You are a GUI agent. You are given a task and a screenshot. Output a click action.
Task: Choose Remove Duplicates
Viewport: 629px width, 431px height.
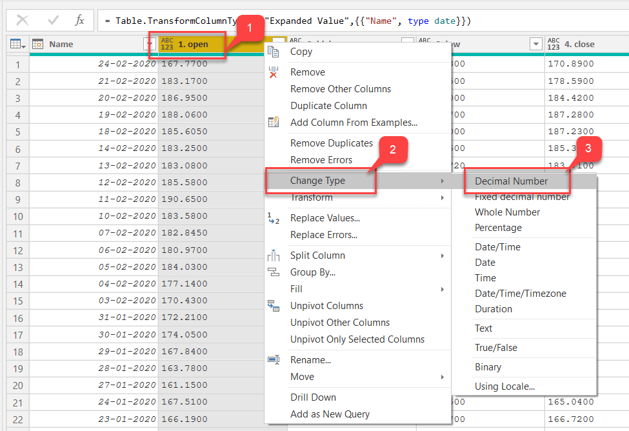[x=332, y=143]
